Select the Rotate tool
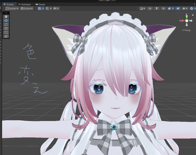Image resolution: width=196 pixels, height=155 pixels. (6, 25)
